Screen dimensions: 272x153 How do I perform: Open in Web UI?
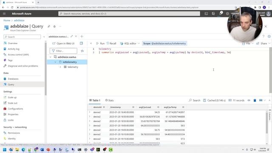click(63, 43)
